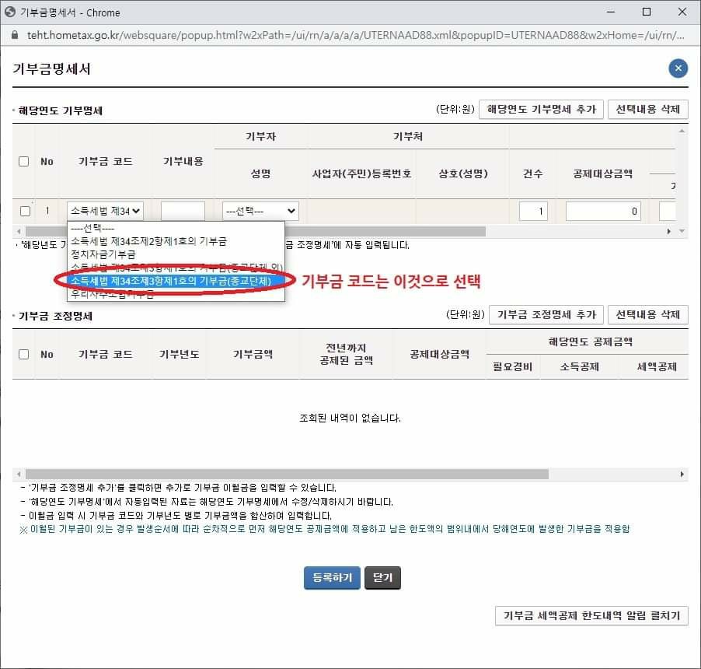Minimize the Chrome popup window
Image resolution: width=701 pixels, height=669 pixels.
(x=611, y=12)
